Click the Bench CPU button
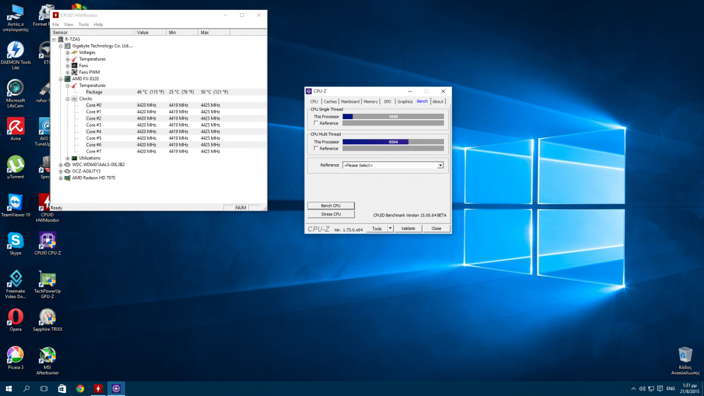Viewport: 704px width, 396px height. (x=331, y=205)
